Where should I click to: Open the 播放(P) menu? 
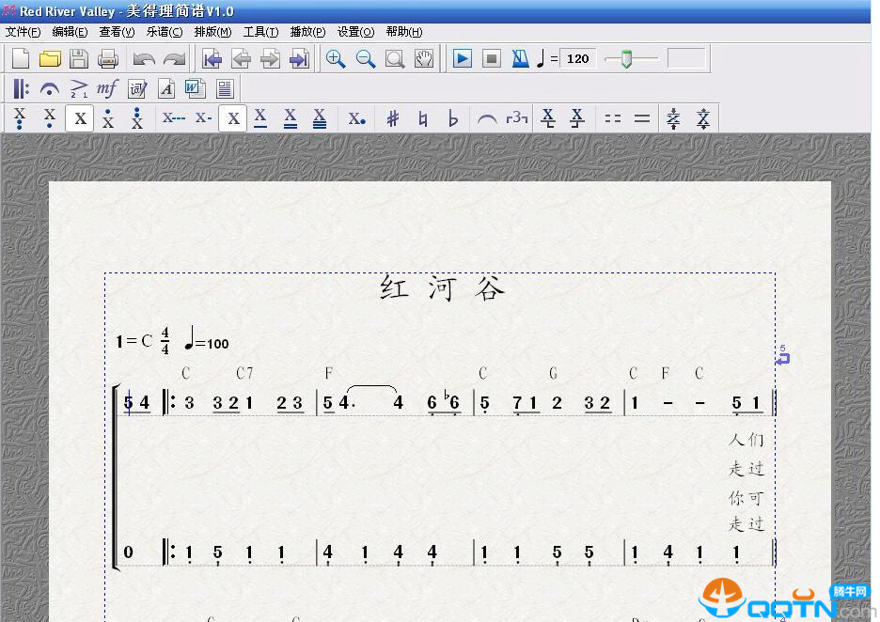(x=307, y=32)
